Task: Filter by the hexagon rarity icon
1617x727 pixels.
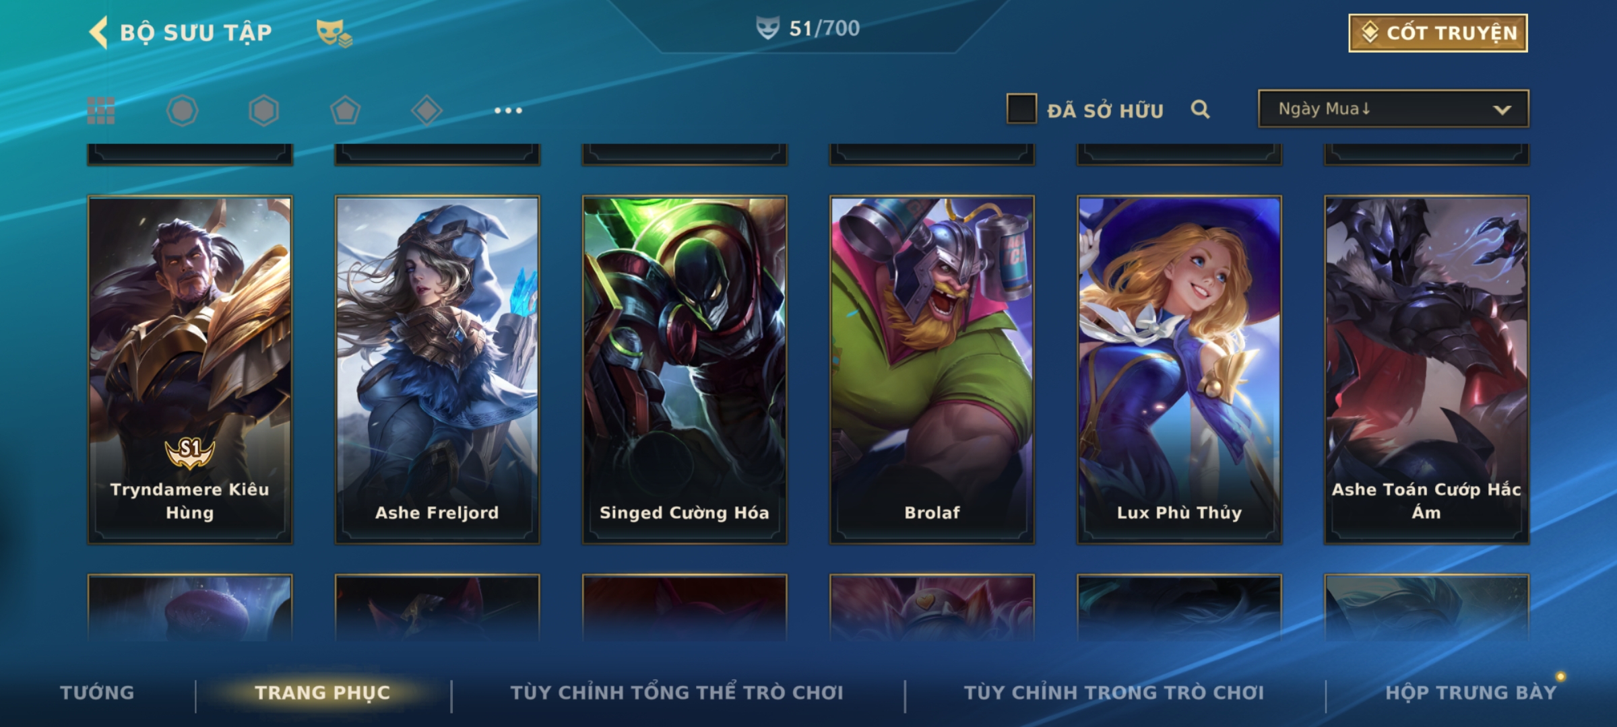Action: (263, 110)
